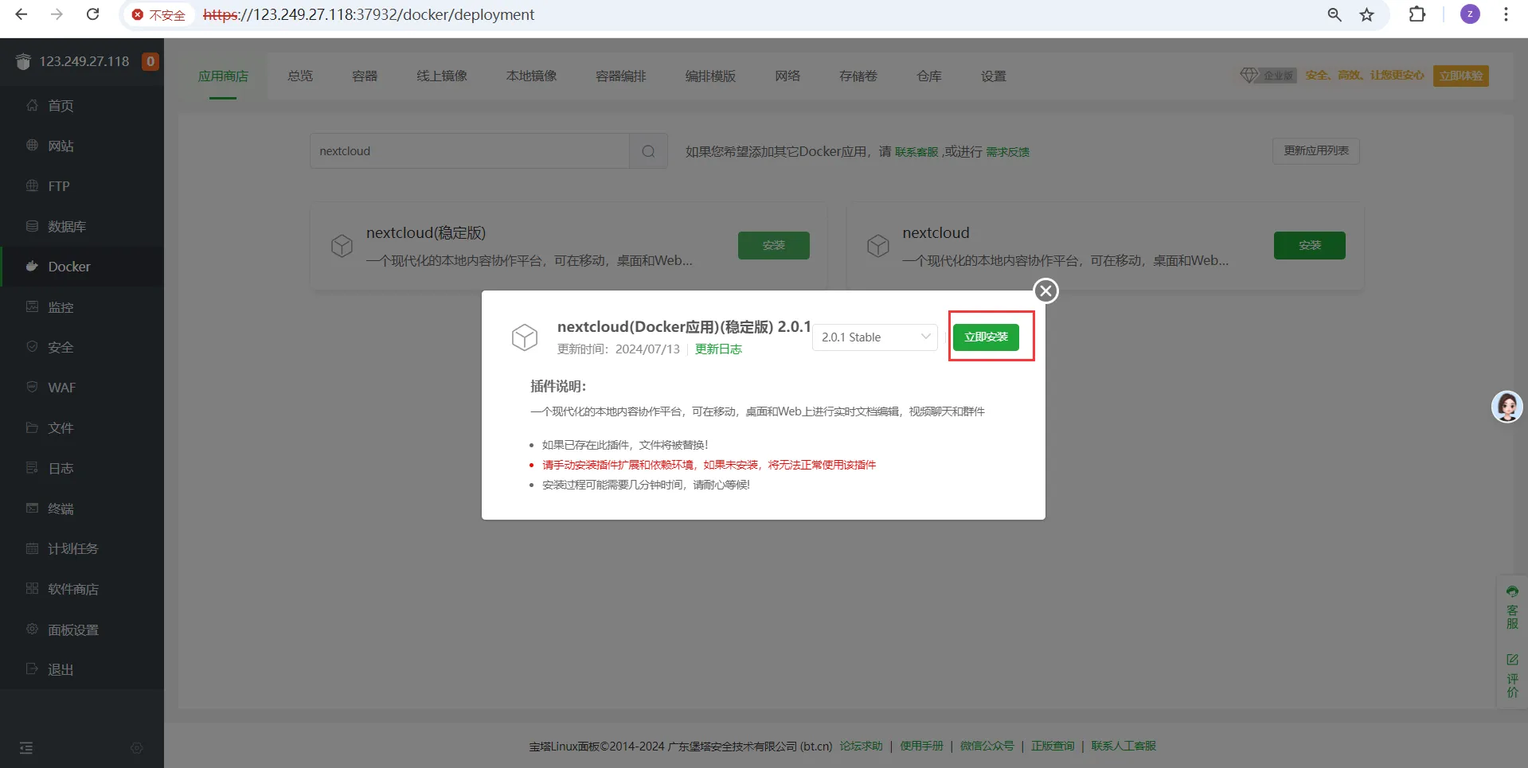Select Docker in the sidebar
Viewport: 1528px width, 768px height.
[x=82, y=267]
